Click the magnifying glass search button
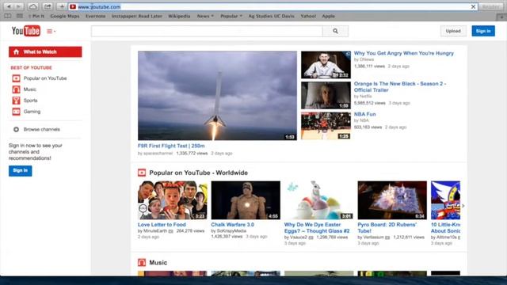 335,32
